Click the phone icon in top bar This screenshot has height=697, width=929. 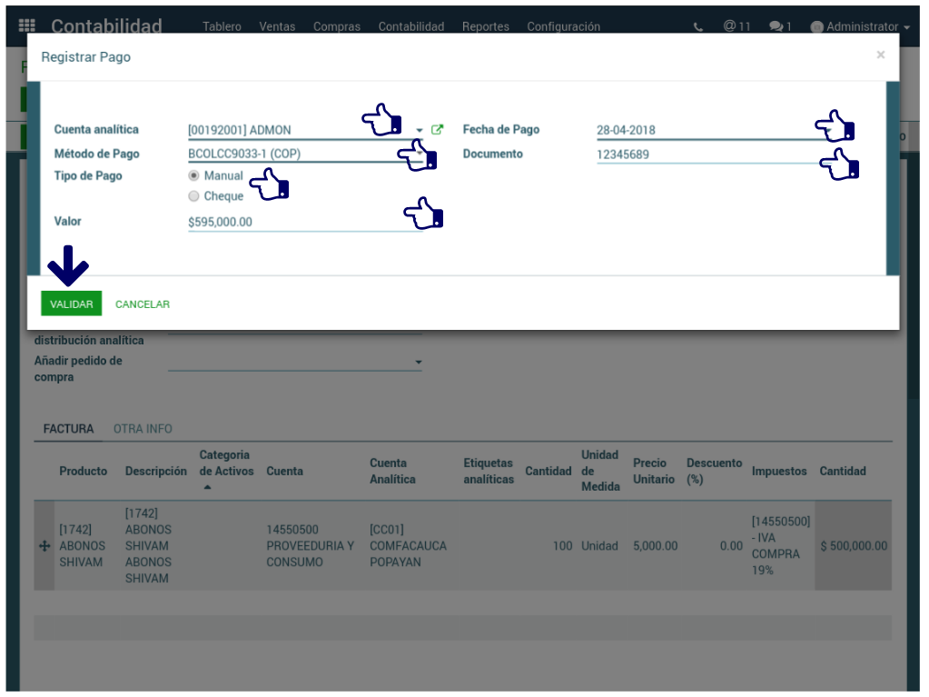[697, 27]
